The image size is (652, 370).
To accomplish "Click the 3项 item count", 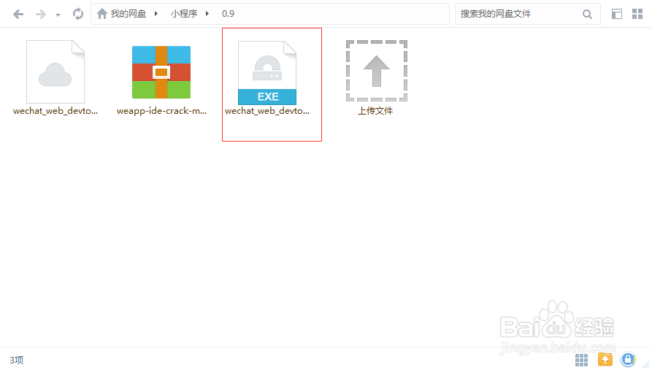I will (17, 360).
